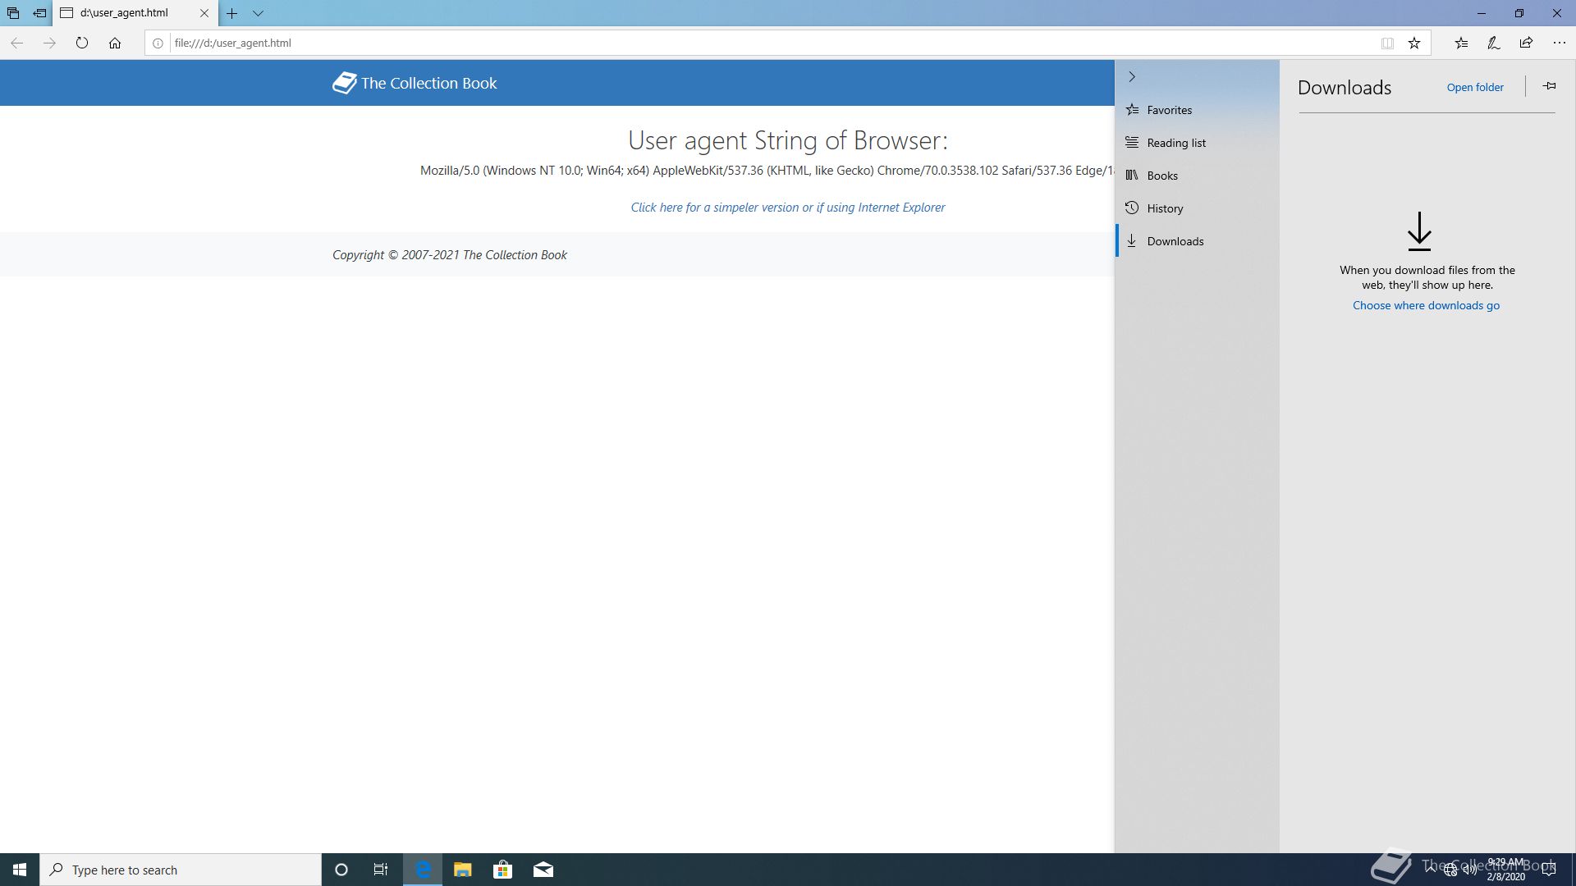Click the Add notes pen icon
Viewport: 1576px width, 886px height.
pos(1494,43)
